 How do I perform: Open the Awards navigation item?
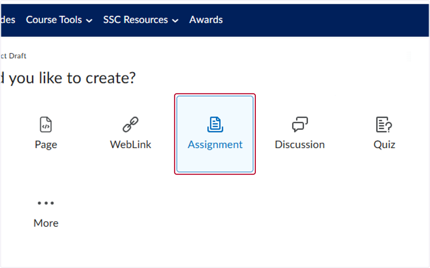[206, 20]
